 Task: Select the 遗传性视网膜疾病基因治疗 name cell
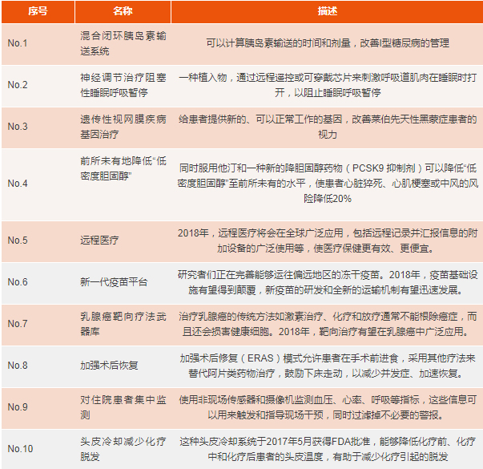pyautogui.click(x=123, y=126)
